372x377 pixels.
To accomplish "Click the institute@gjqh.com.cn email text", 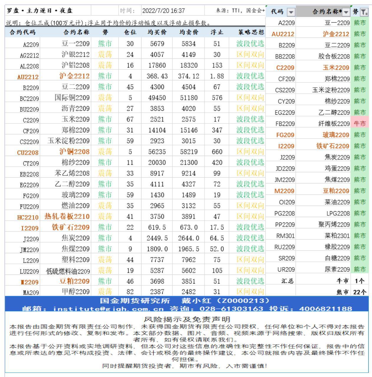I will point(108,309).
